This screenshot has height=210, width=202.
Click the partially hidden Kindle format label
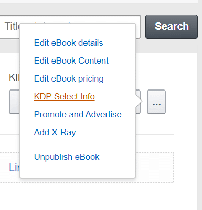14,77
